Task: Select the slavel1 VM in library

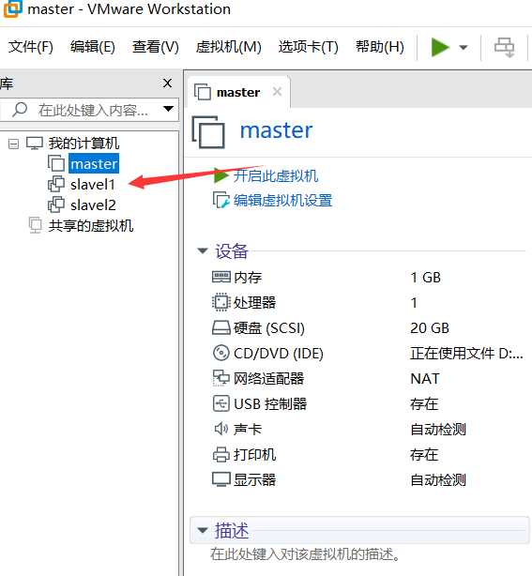Action: click(x=93, y=185)
